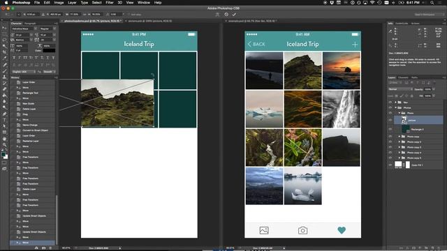
Task: Open the File menu
Action: coord(37,3)
